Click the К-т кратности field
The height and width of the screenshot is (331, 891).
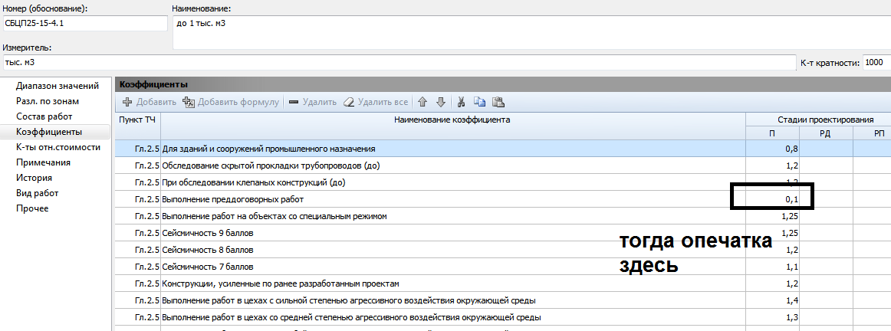click(x=876, y=63)
